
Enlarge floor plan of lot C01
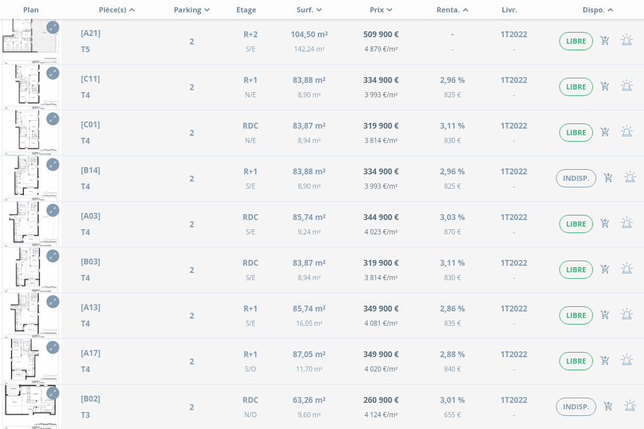(x=53, y=119)
